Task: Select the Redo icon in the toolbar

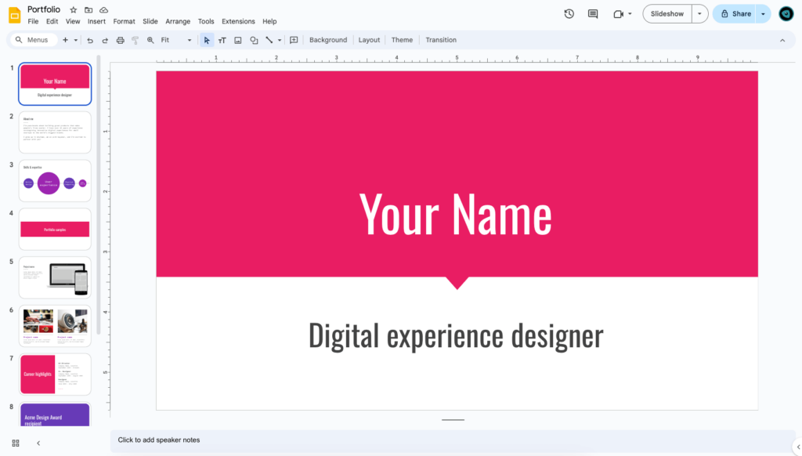Action: pos(105,40)
